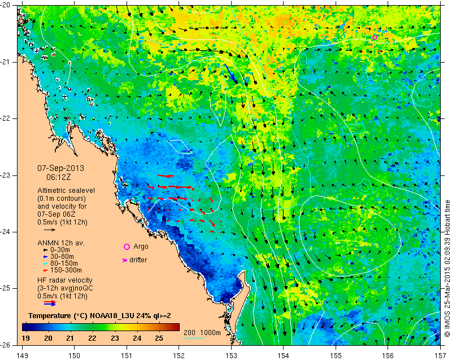Click the 'Temperature (°C) NOAA18_L3U' title
The height and width of the screenshot is (361, 452).
click(x=81, y=316)
